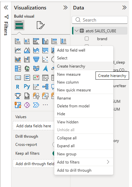This screenshot has width=132, height=187.
Task: Click the 'brand' field name
Action: pos(102,39)
